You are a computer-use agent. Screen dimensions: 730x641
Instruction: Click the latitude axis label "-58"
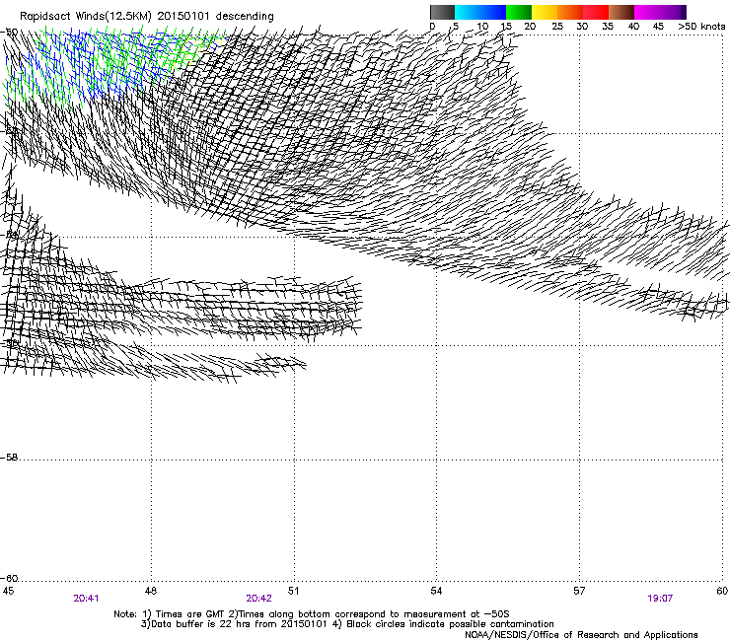[9, 458]
